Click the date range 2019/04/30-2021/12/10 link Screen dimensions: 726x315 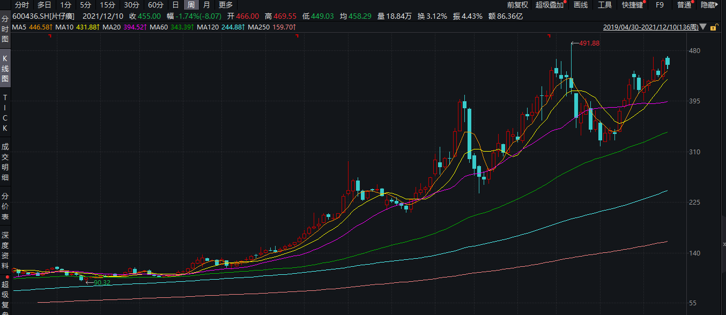point(650,27)
